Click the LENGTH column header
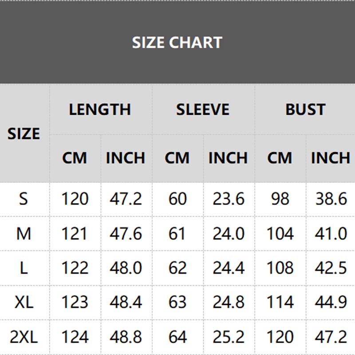The height and width of the screenshot is (355, 355). click(x=100, y=110)
